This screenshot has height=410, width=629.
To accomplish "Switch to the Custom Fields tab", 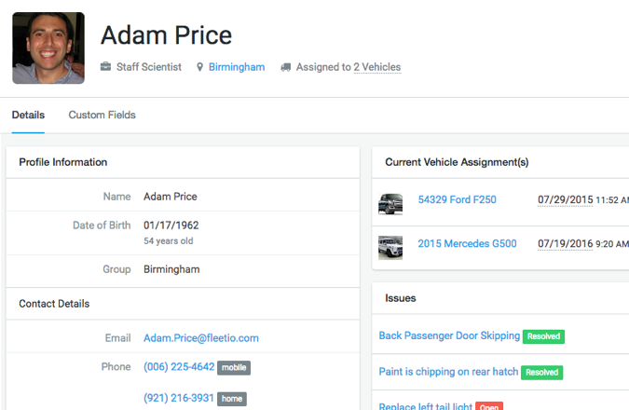I will [102, 116].
